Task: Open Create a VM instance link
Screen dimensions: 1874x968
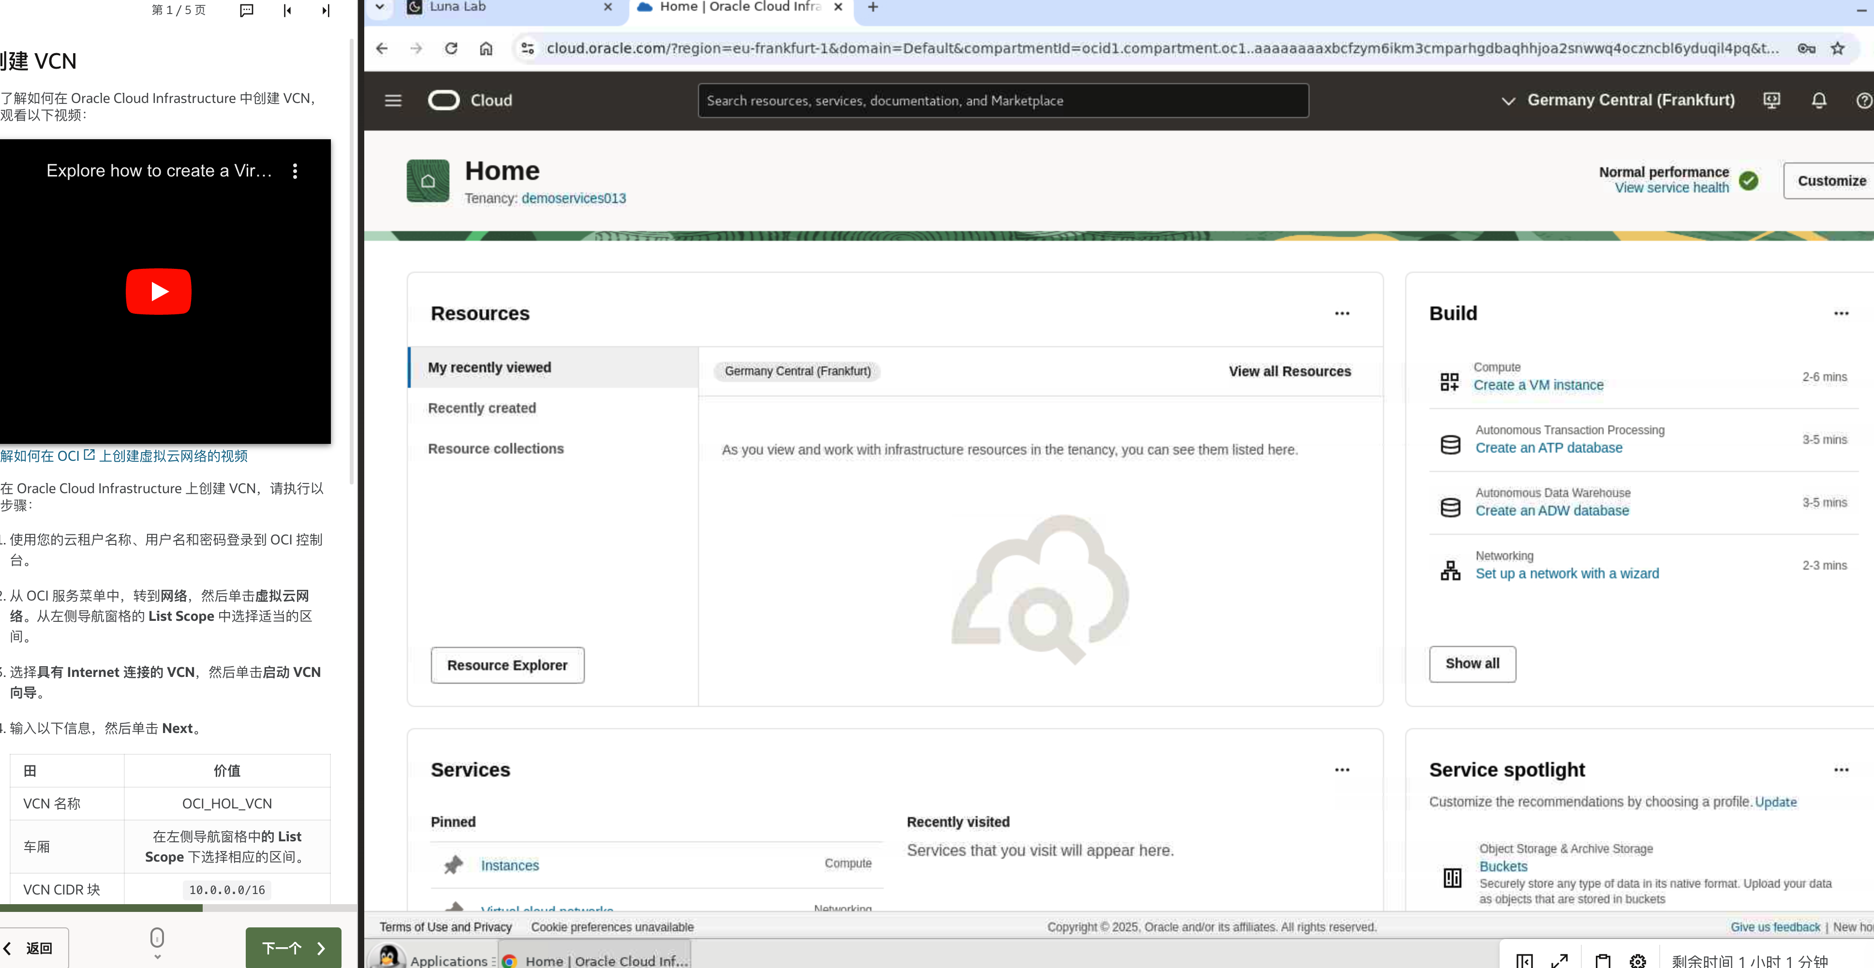Action: (1538, 385)
